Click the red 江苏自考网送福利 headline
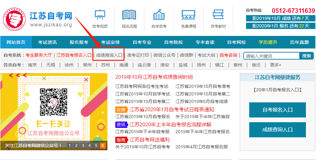The height and width of the screenshot is (160, 316). [x=150, y=140]
